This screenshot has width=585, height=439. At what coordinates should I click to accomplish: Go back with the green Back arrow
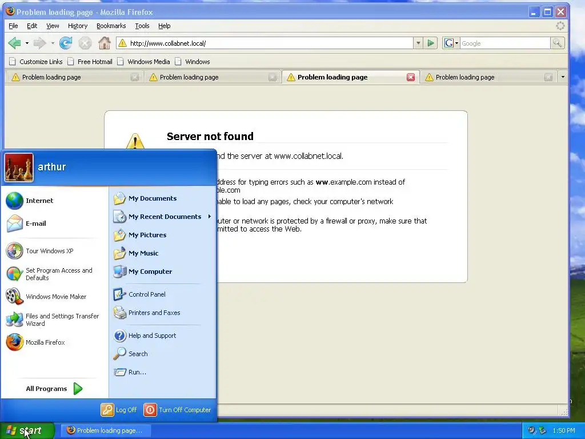[14, 43]
